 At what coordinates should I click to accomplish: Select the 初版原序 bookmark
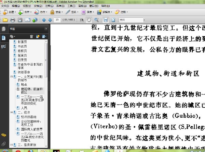pos(24,72)
